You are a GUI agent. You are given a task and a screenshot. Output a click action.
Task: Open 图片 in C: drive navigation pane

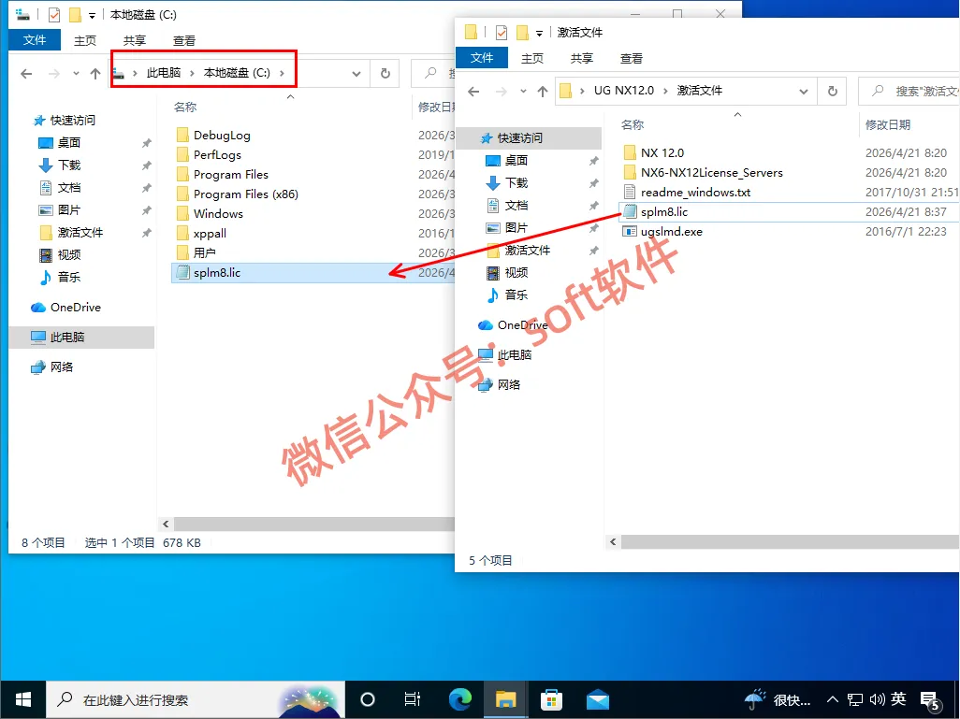pyautogui.click(x=69, y=209)
